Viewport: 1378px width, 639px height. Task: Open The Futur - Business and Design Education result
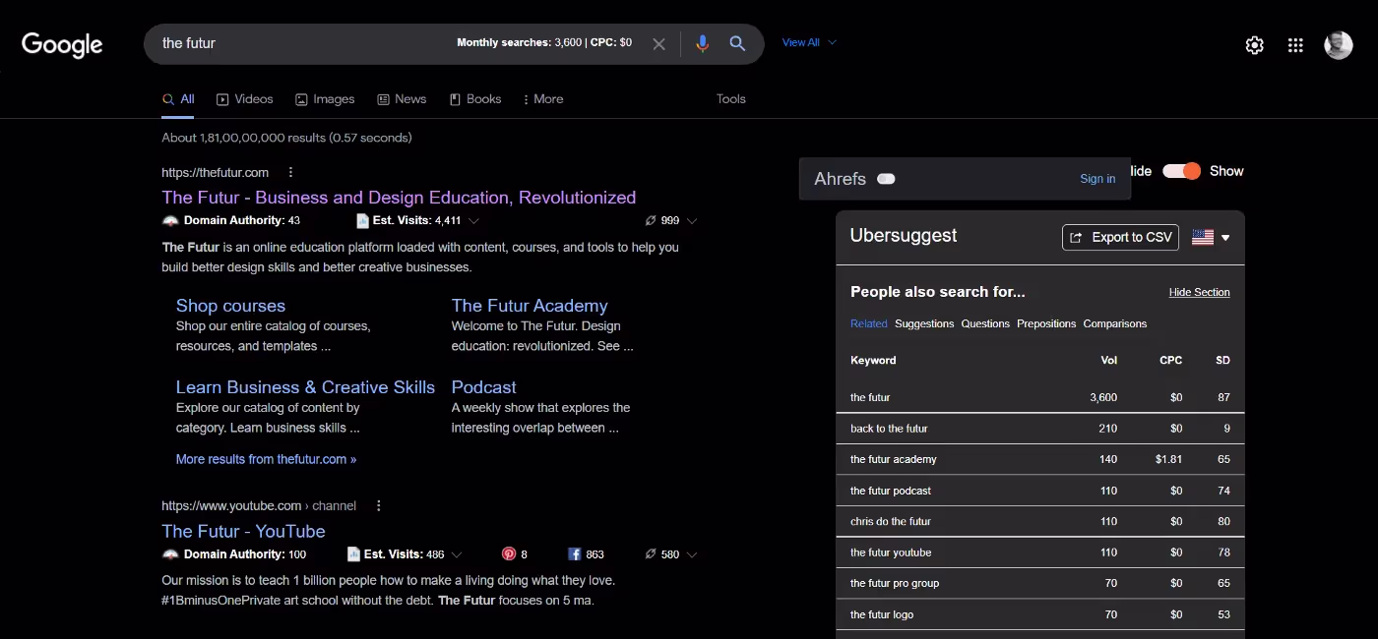399,198
